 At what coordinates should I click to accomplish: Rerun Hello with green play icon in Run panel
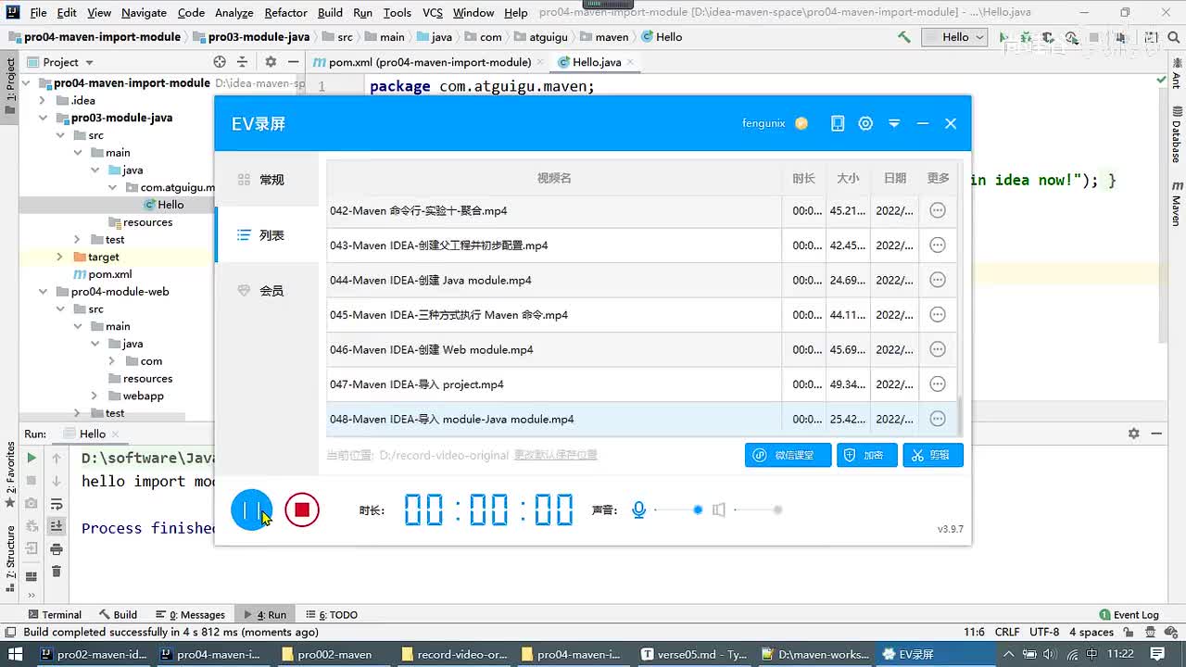pyautogui.click(x=32, y=458)
